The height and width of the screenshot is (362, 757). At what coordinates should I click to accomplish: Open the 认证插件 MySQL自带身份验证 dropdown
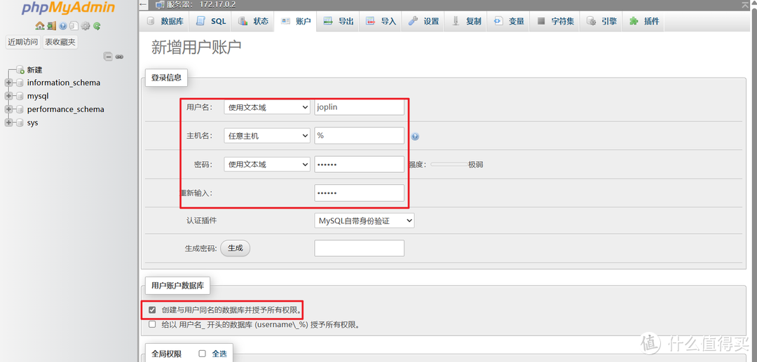click(364, 221)
